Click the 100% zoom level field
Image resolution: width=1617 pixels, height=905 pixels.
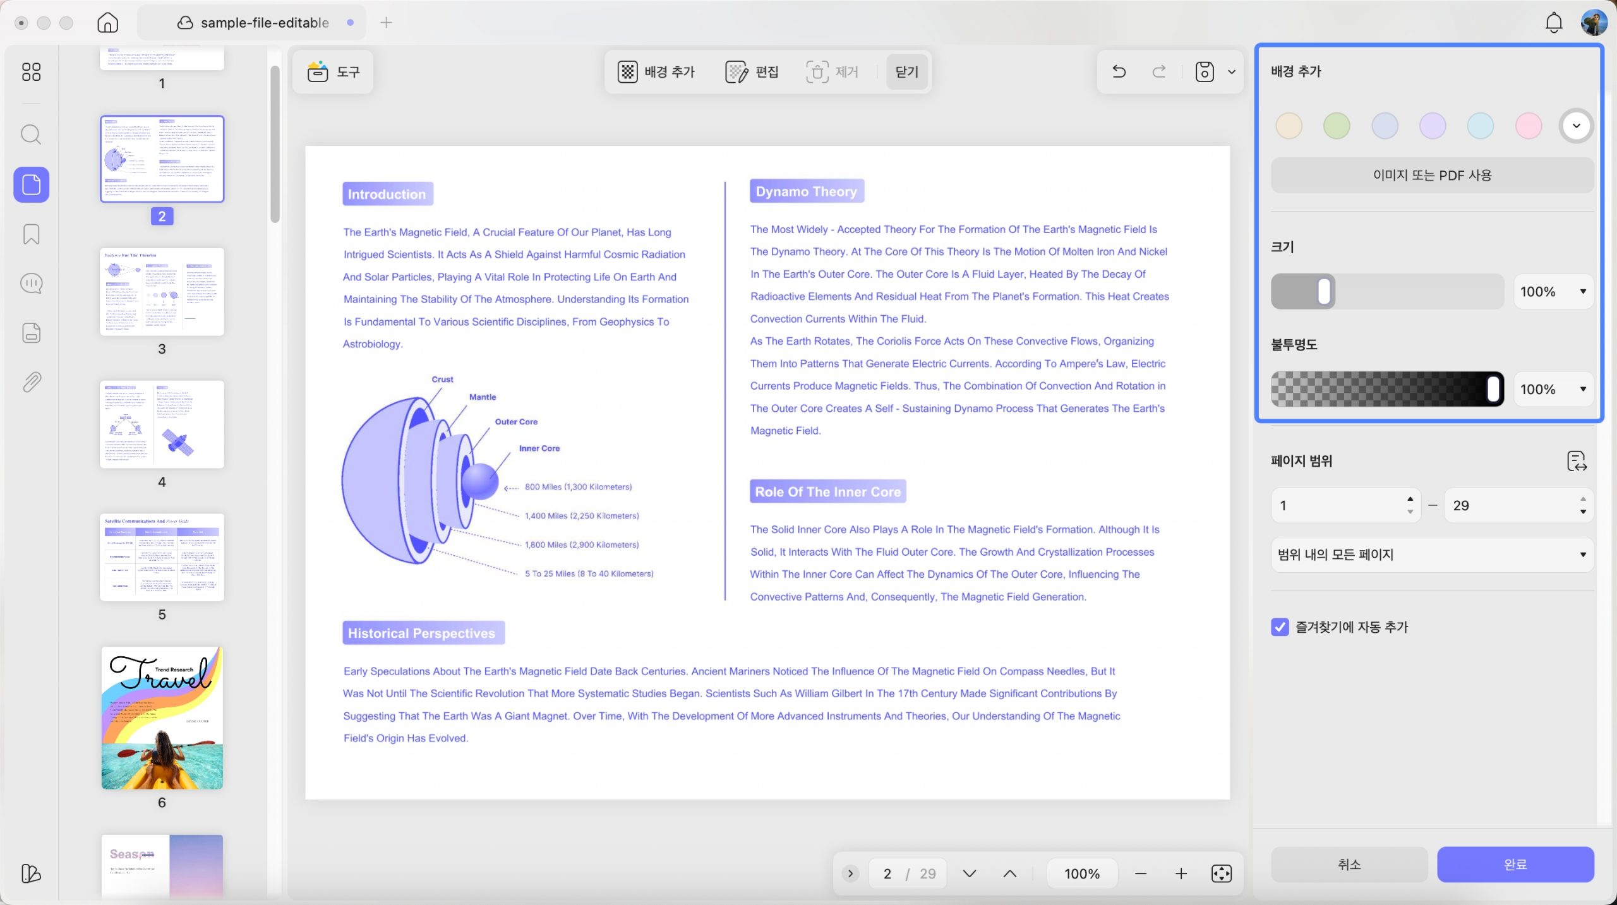(x=1082, y=873)
